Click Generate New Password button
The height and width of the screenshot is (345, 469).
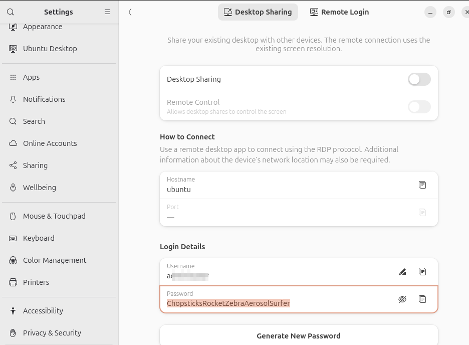tap(299, 336)
